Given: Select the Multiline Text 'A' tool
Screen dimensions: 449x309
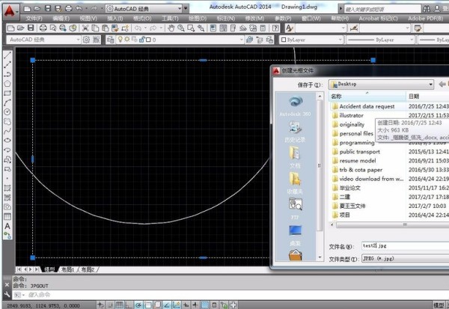Looking at the screenshot, I should (7, 226).
